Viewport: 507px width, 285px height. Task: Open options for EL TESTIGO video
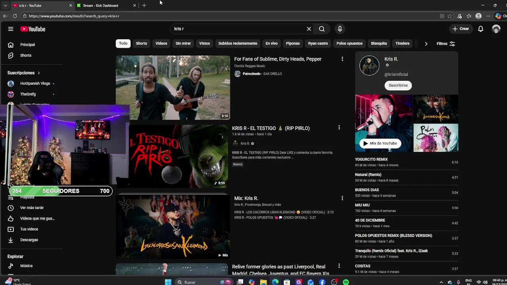click(339, 127)
